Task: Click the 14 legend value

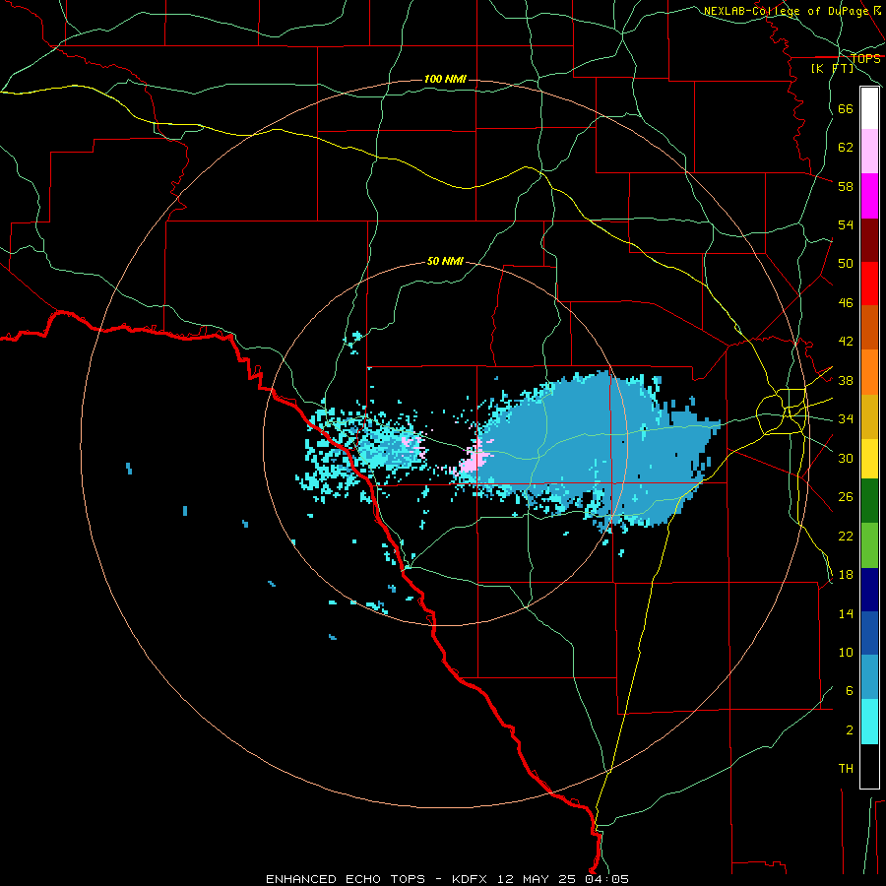Action: [x=846, y=613]
